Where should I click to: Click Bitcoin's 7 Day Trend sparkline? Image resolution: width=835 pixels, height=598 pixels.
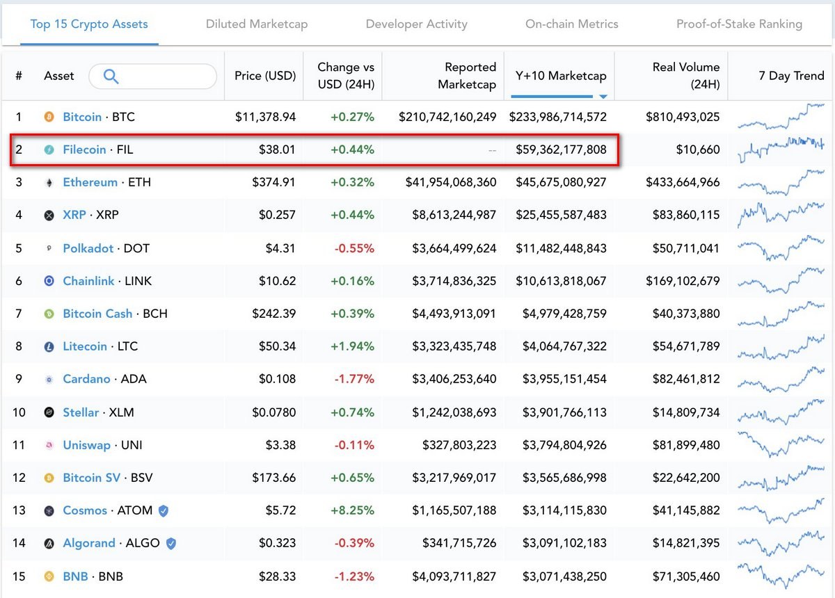781,117
